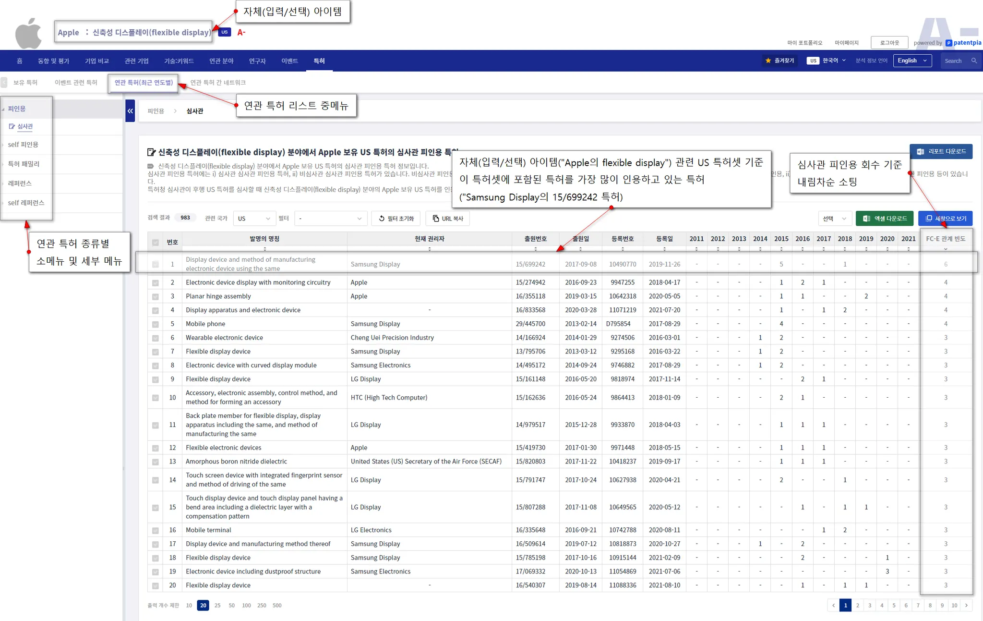Click the 로그아웃 button

point(889,43)
